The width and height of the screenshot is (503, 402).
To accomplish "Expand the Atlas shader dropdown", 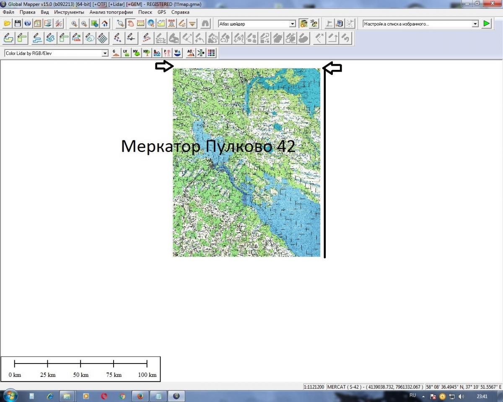I will point(293,24).
